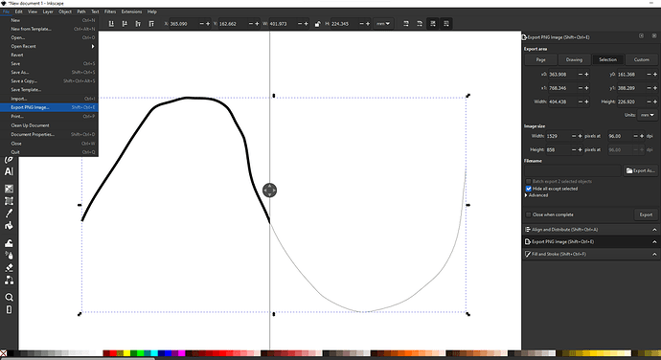Pick the red palette swatch
The width and height of the screenshot is (661, 360).
[x=112, y=353]
